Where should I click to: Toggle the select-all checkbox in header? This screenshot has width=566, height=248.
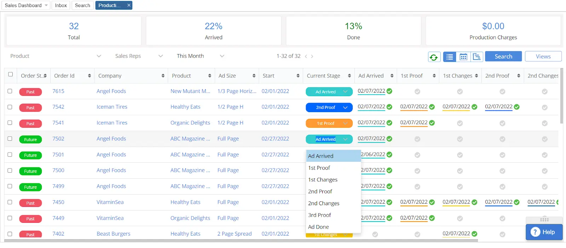tap(10, 74)
